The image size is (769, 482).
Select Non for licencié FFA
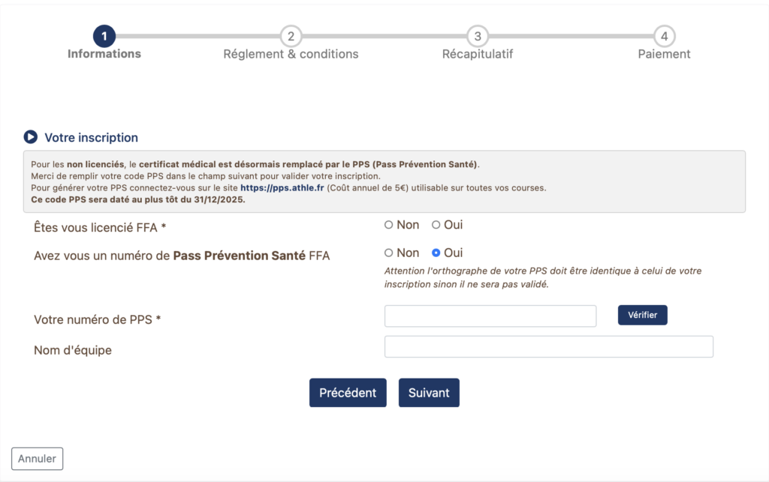click(389, 225)
